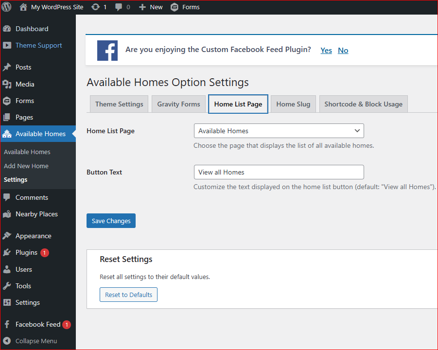This screenshot has height=350, width=438.
Task: Click the Posts pushpin icon
Action: (x=7, y=67)
